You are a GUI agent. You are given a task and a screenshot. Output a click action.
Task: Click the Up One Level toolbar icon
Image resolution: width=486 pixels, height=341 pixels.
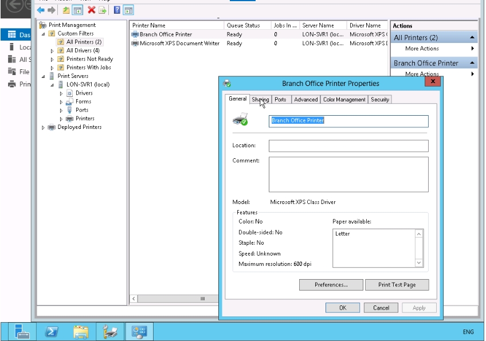tap(66, 10)
